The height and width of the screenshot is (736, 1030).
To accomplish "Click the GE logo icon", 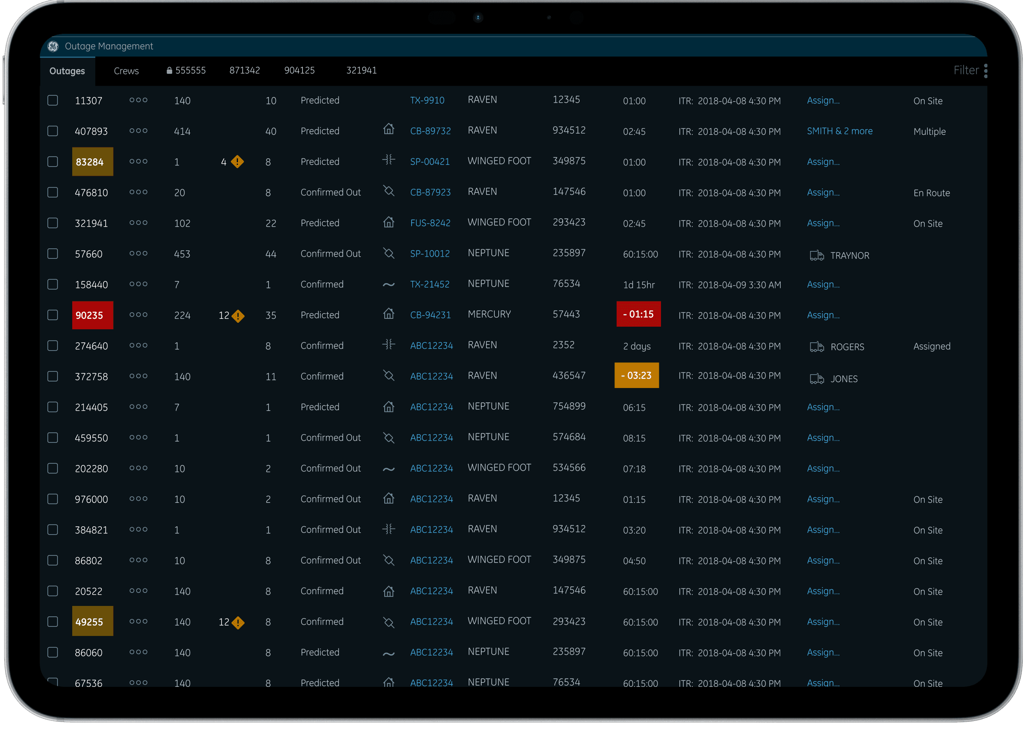I will [x=53, y=46].
